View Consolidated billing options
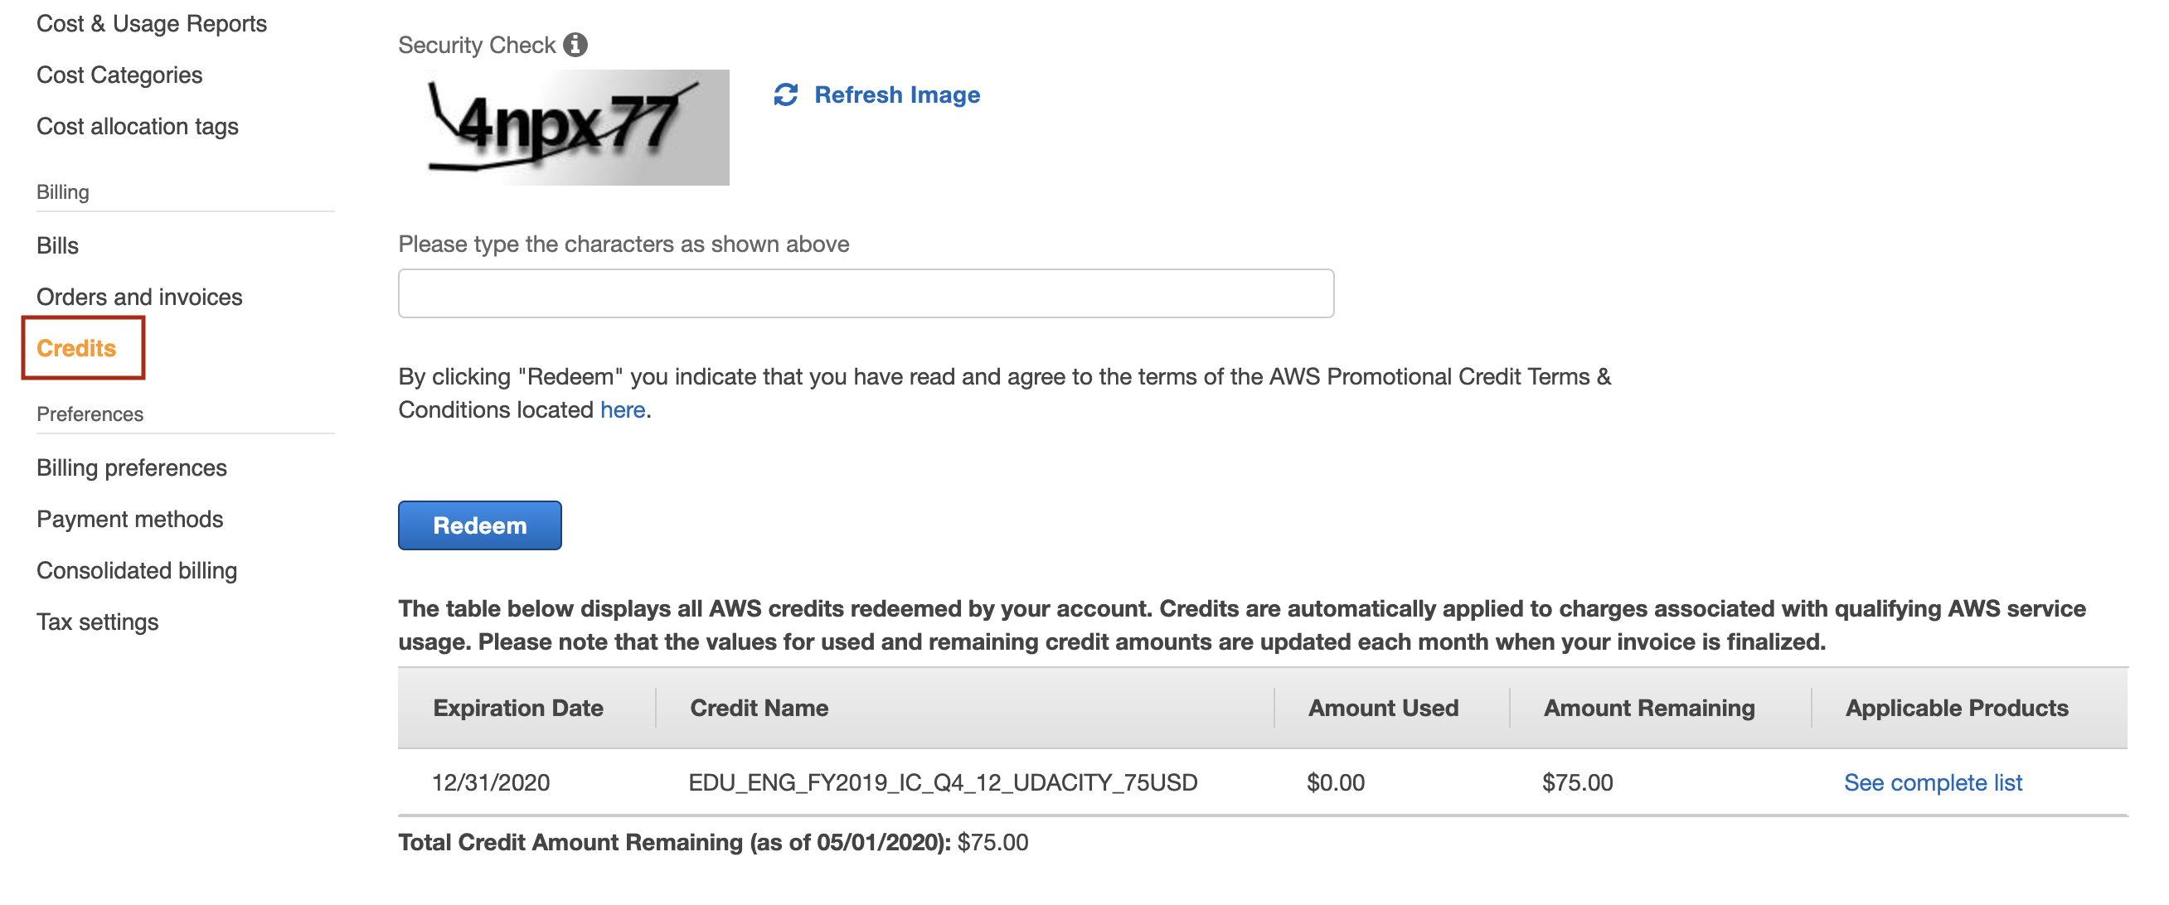The width and height of the screenshot is (2169, 905). (x=138, y=570)
